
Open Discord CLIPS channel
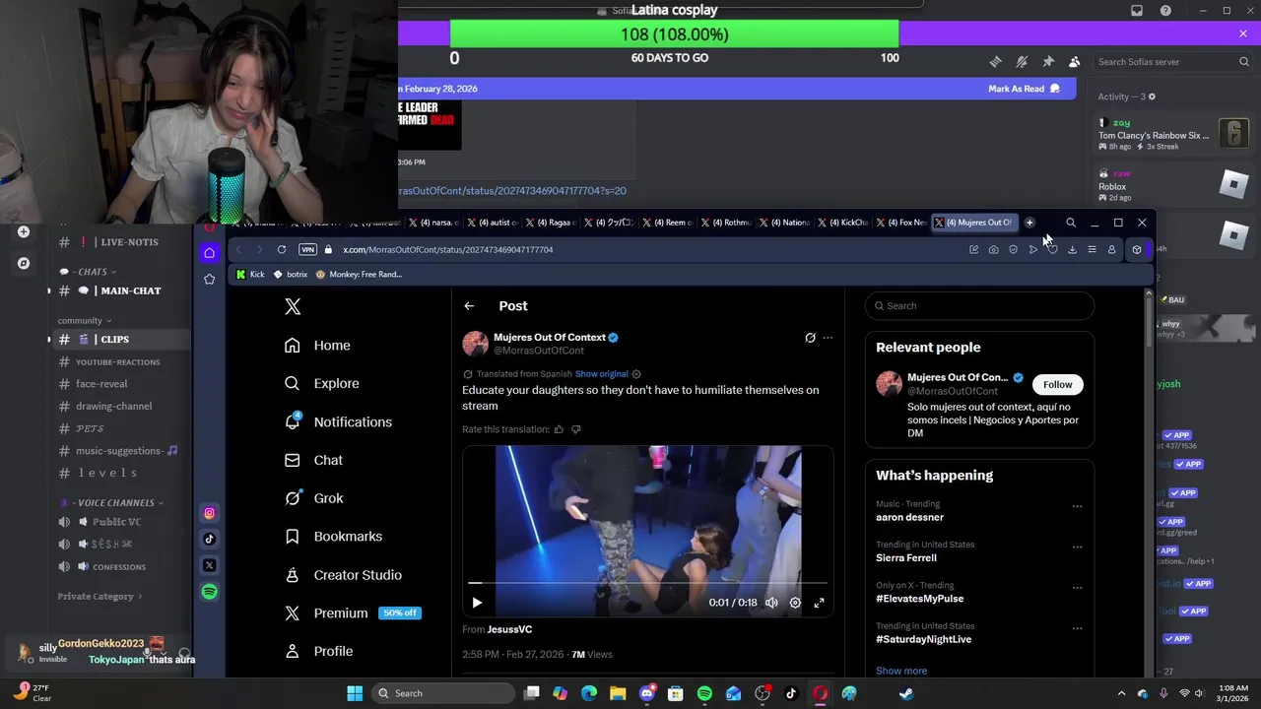click(x=122, y=340)
